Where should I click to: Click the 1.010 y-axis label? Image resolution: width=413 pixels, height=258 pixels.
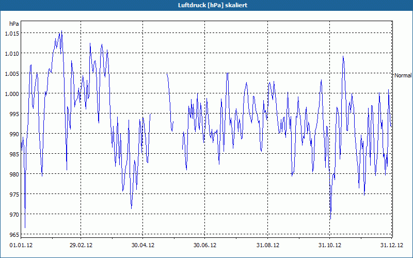pyautogui.click(x=12, y=54)
